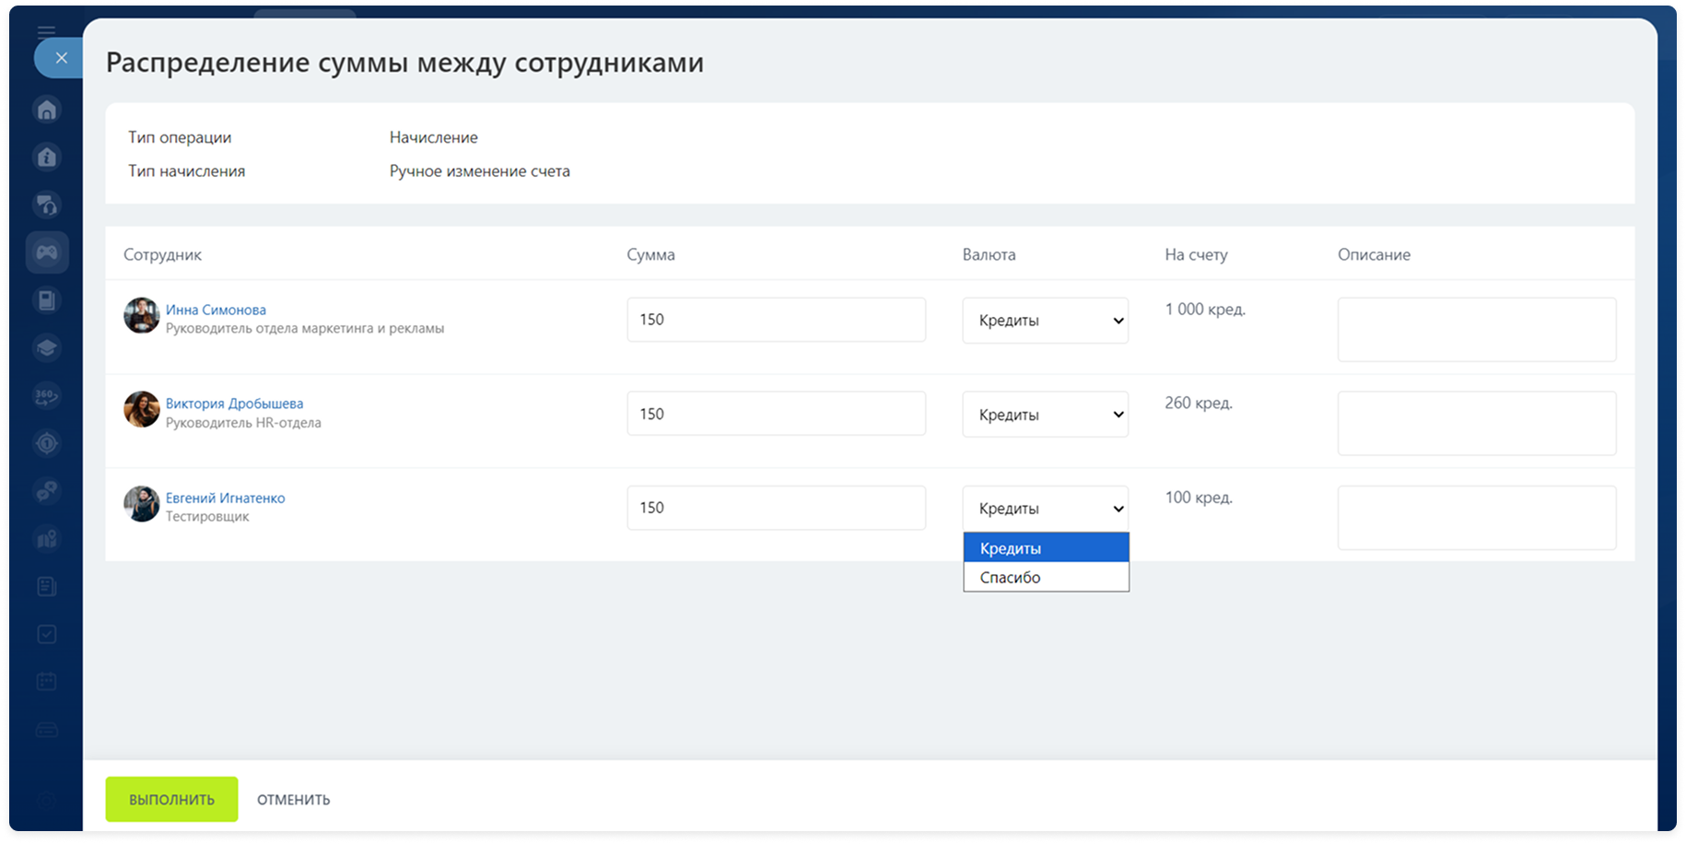Open the support headset sidebar icon

pyautogui.click(x=47, y=205)
